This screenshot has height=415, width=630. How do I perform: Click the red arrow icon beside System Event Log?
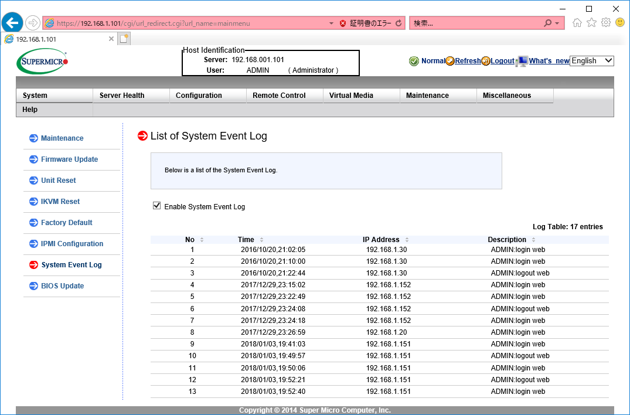click(x=34, y=265)
